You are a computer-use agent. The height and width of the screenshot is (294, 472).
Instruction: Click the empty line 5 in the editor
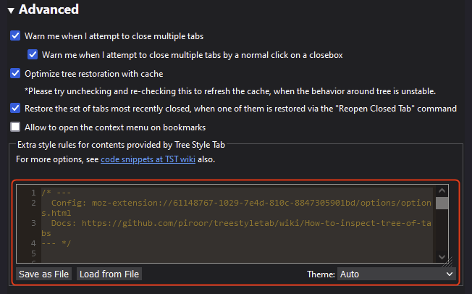tap(217, 254)
